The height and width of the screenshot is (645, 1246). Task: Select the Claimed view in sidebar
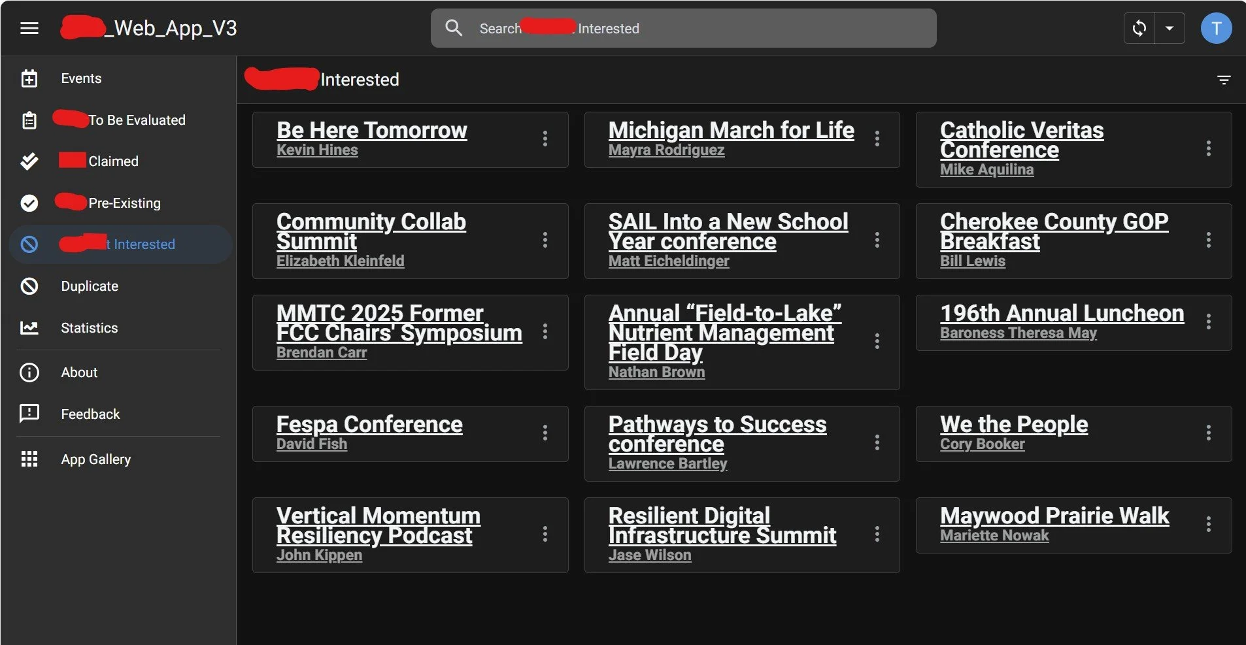(121, 161)
